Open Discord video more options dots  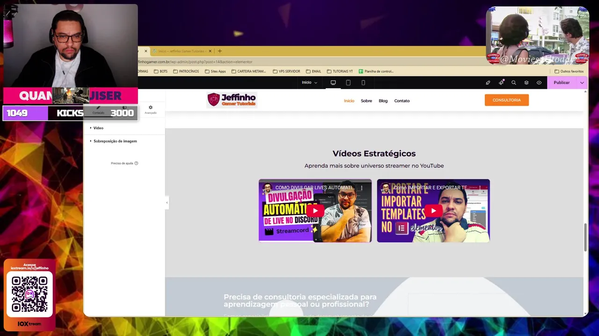coord(362,188)
